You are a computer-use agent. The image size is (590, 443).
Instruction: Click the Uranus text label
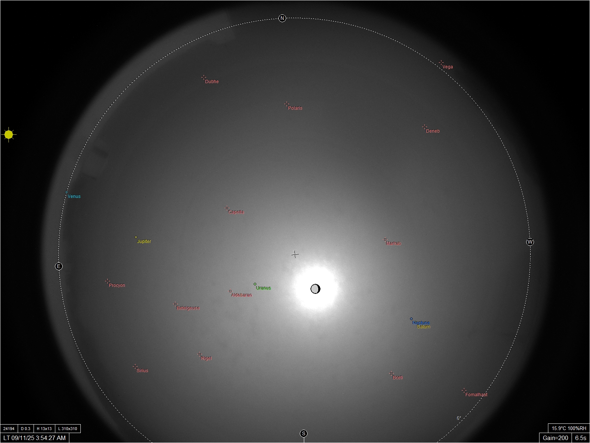[263, 288]
